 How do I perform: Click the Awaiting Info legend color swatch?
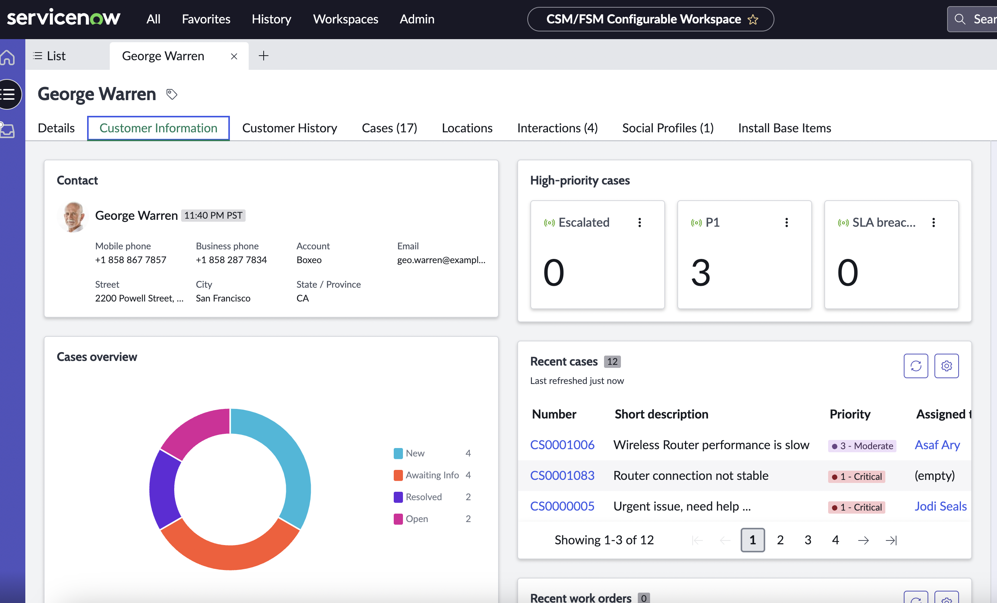click(398, 475)
